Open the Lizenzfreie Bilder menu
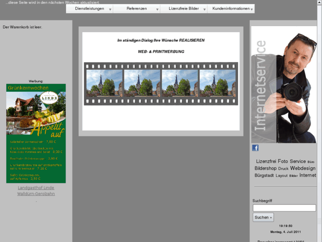322x242 pixels. tap(184, 8)
